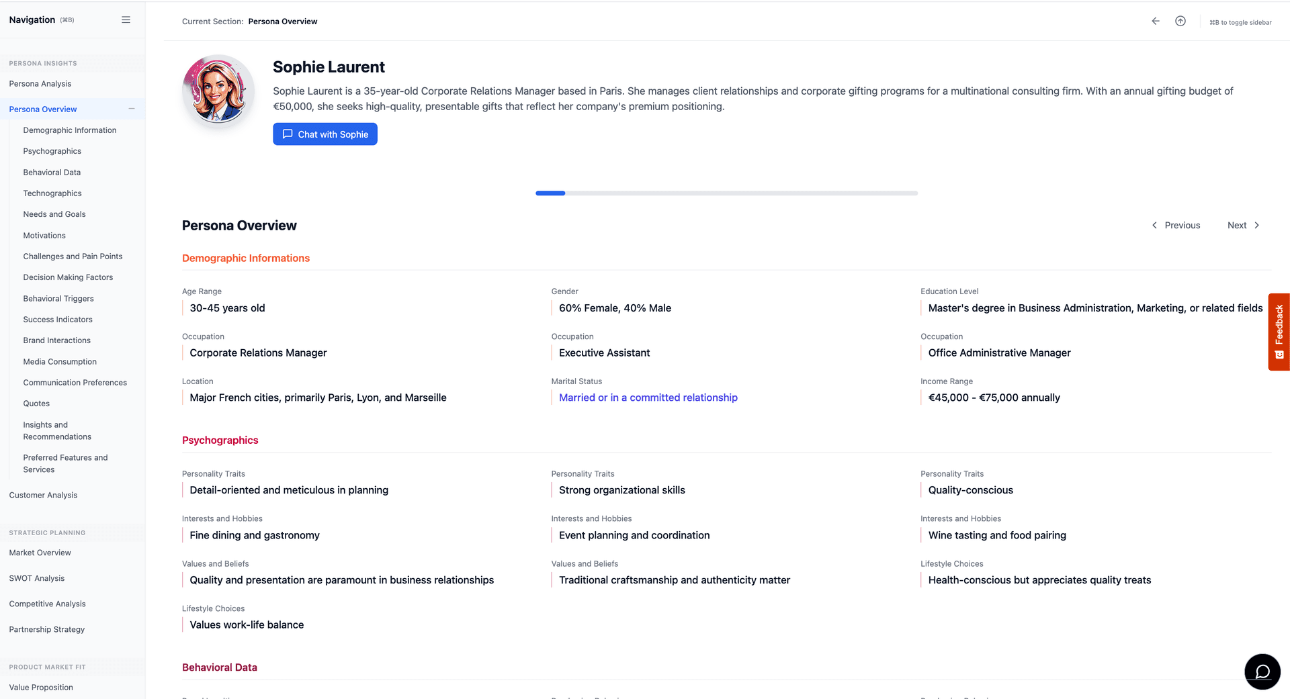Screen dimensions: 1290x699
Task: Navigate to Challenges and Pain Points
Action: [x=73, y=257]
